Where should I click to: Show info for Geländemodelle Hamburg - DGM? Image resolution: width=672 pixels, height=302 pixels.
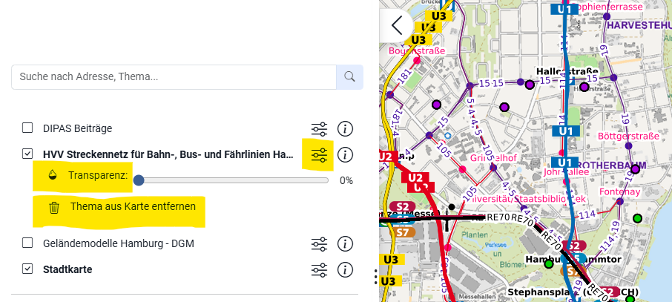click(x=345, y=244)
